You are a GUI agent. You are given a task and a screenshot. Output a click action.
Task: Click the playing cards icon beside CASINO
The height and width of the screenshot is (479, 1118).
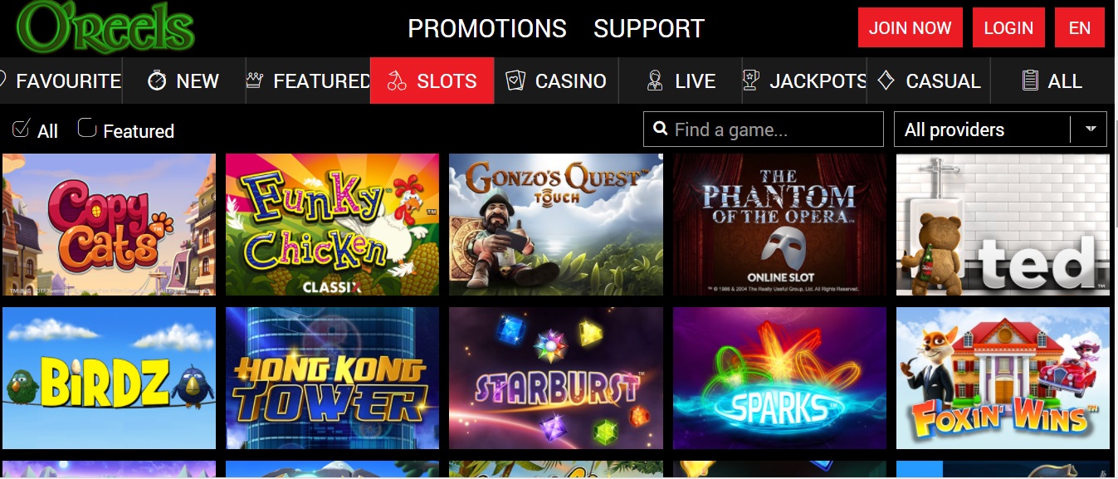(x=515, y=81)
